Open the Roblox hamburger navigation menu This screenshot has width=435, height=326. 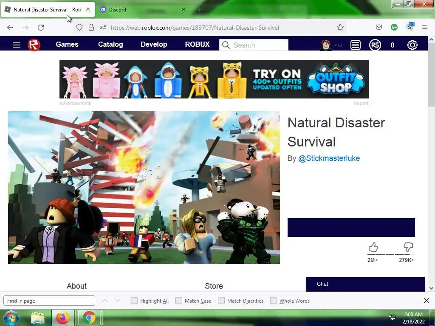point(17,45)
